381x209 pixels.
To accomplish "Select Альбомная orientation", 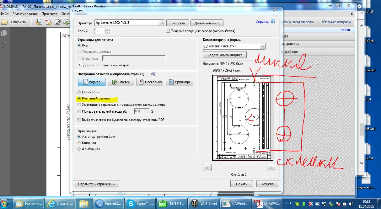I will (79, 149).
